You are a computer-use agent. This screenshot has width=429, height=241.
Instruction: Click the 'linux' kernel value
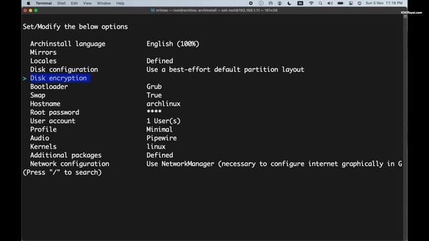point(156,147)
